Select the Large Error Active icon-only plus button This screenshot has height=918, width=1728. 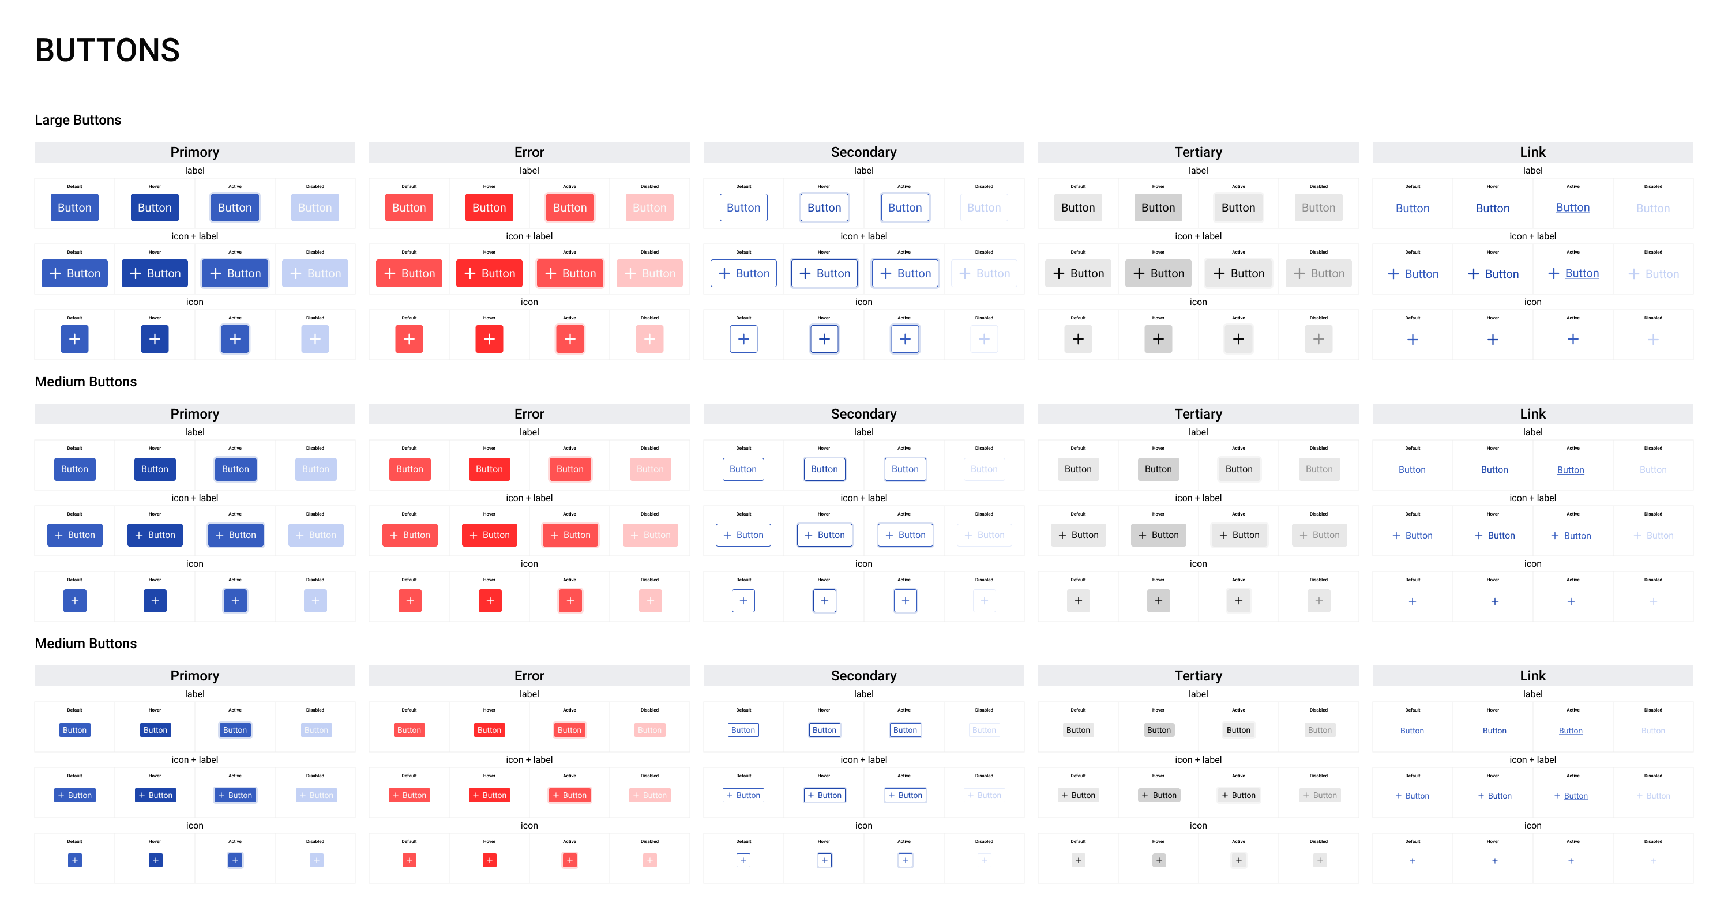pos(569,339)
